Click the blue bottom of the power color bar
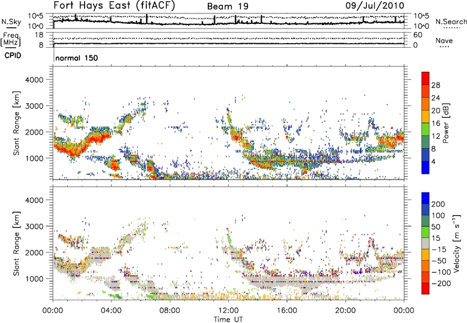The image size is (467, 323). (426, 167)
